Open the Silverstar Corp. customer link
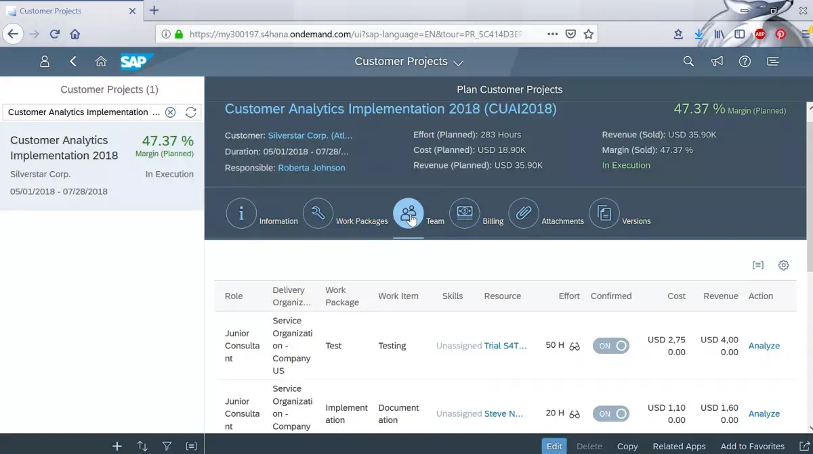 coord(310,135)
